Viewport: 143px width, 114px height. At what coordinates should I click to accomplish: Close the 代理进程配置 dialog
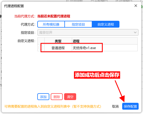136,6
